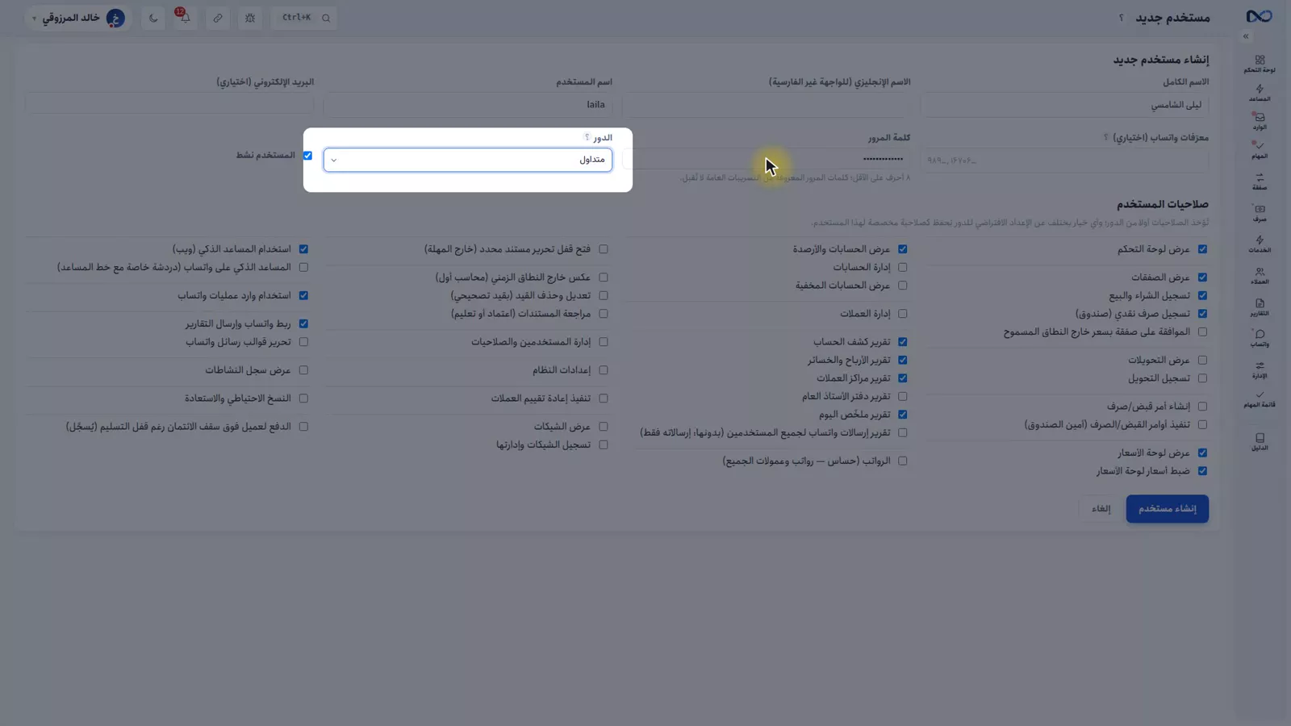Uncheck عرض لوحة الأسعار permission

tap(1202, 453)
